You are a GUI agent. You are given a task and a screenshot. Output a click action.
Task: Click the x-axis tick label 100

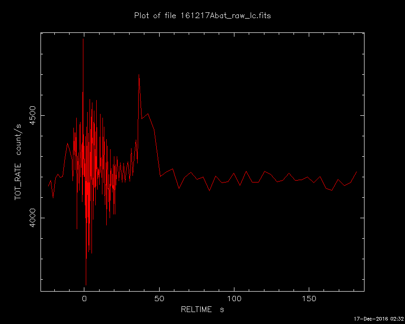coord(234,299)
